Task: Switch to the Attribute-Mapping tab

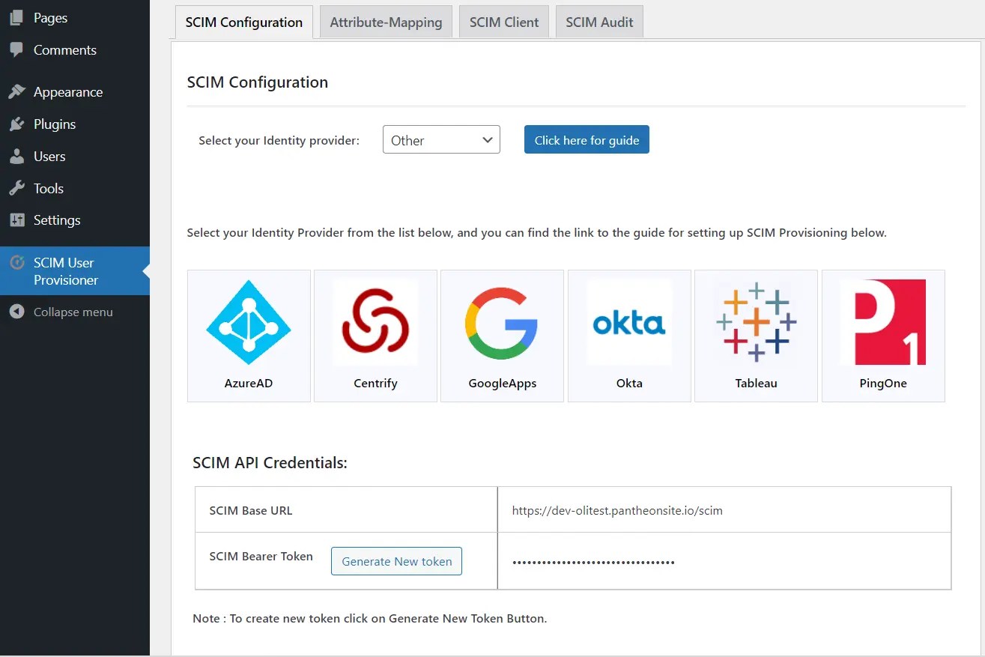Action: (386, 22)
